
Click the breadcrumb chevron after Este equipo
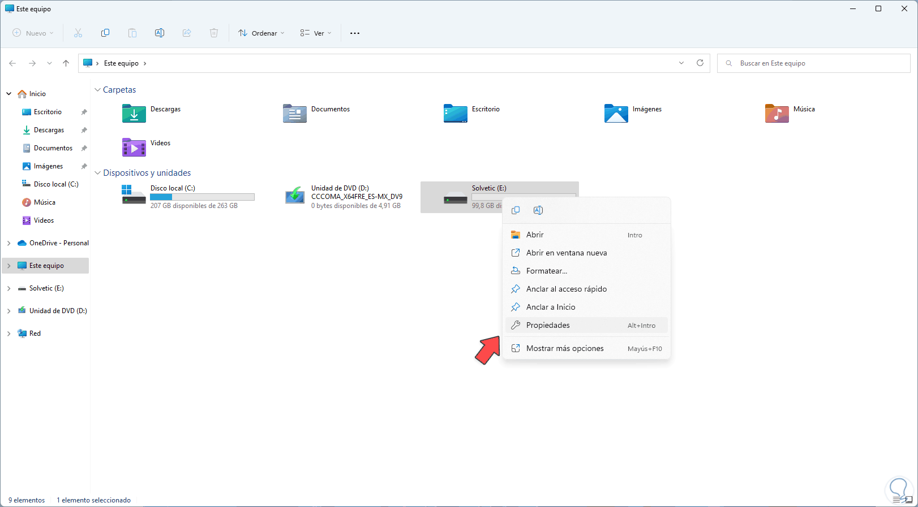(x=145, y=63)
